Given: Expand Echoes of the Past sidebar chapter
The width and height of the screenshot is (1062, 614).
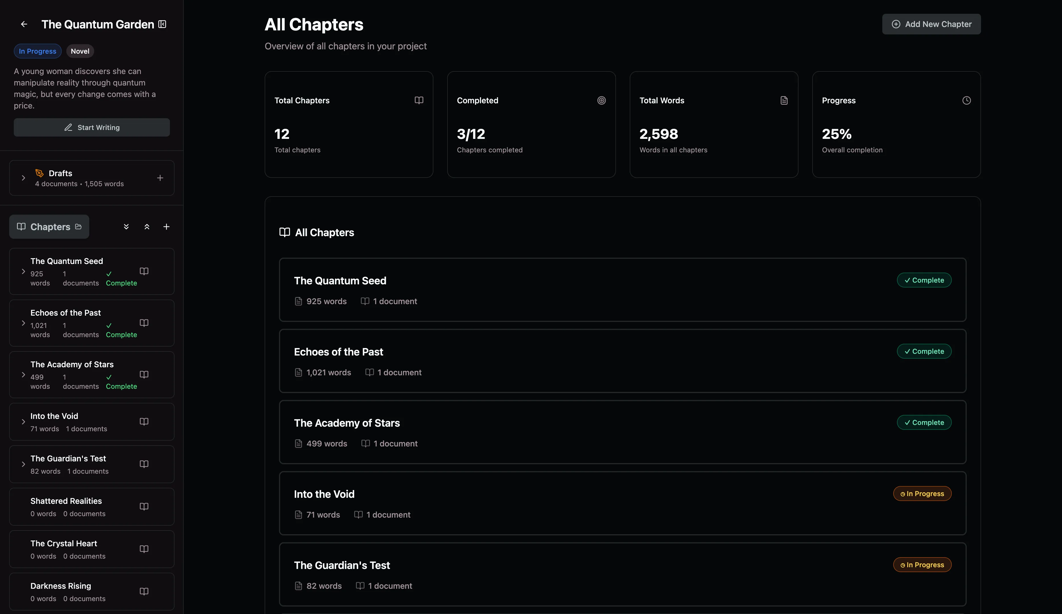Looking at the screenshot, I should [x=24, y=323].
